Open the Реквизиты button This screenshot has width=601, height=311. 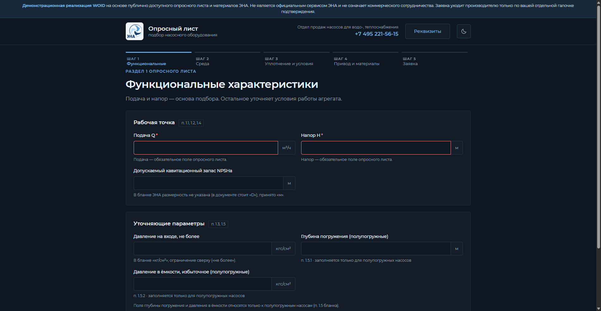click(428, 31)
